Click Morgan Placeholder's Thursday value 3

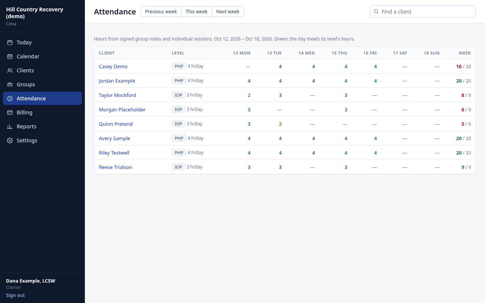tap(346, 109)
